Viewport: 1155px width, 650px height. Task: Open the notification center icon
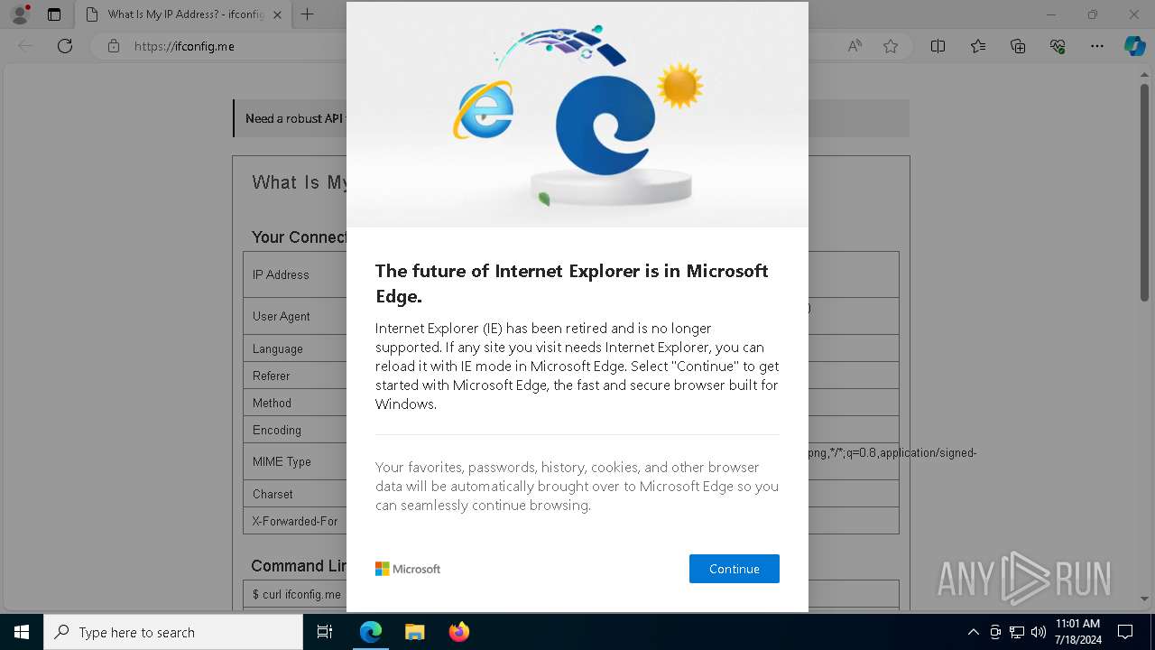click(1125, 632)
